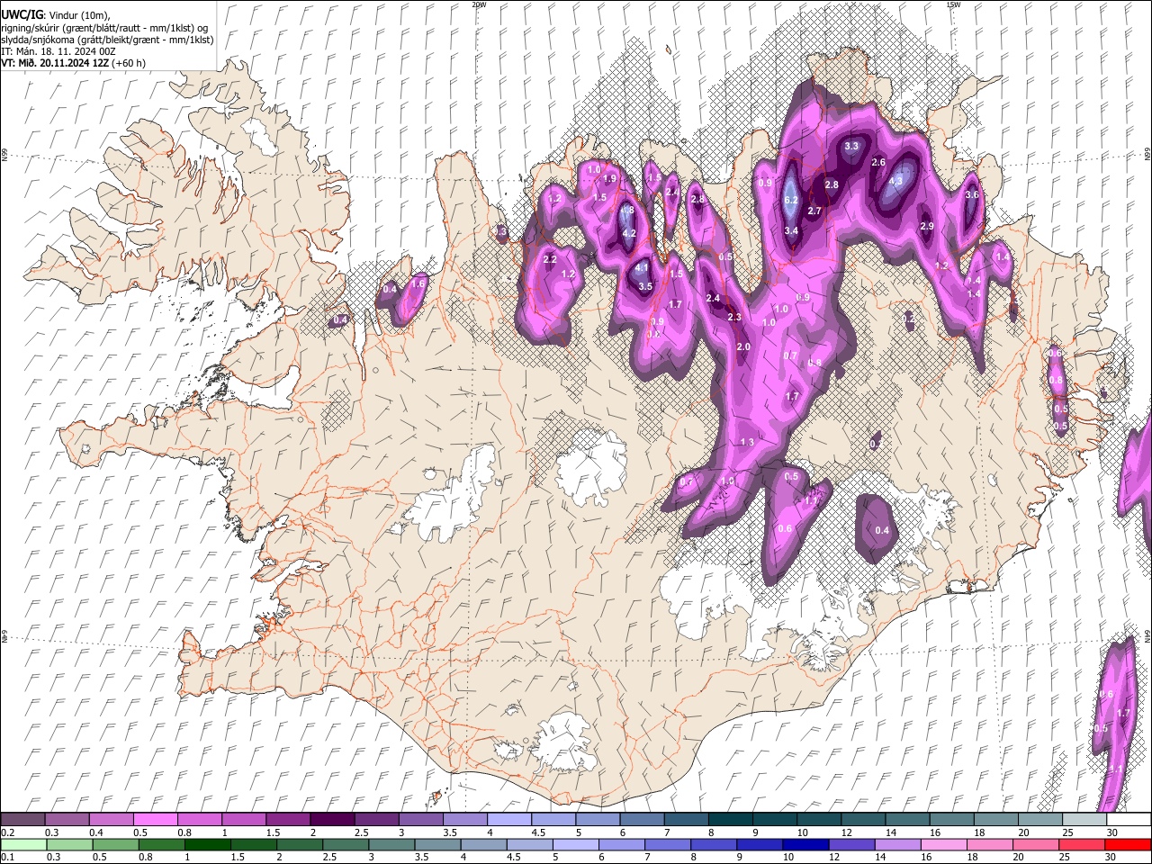
Task: Select the 4.2 map value label
Action: pos(630,234)
